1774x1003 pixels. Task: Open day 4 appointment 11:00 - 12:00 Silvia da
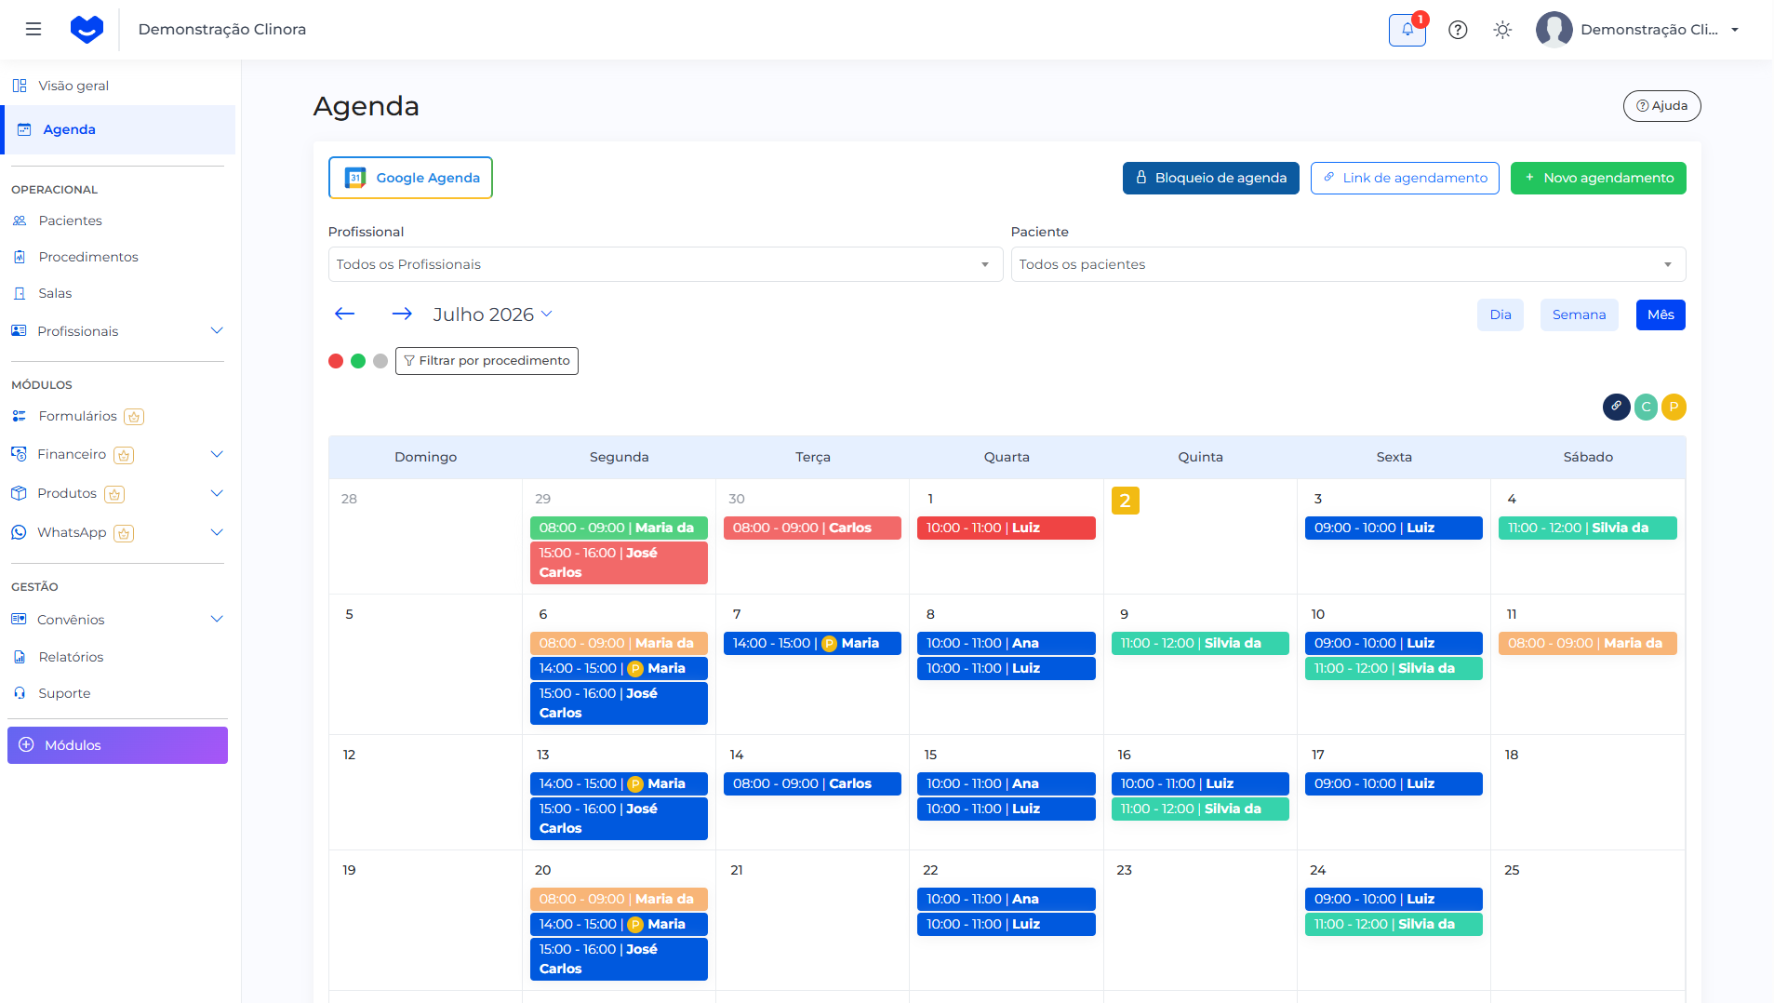click(x=1587, y=528)
